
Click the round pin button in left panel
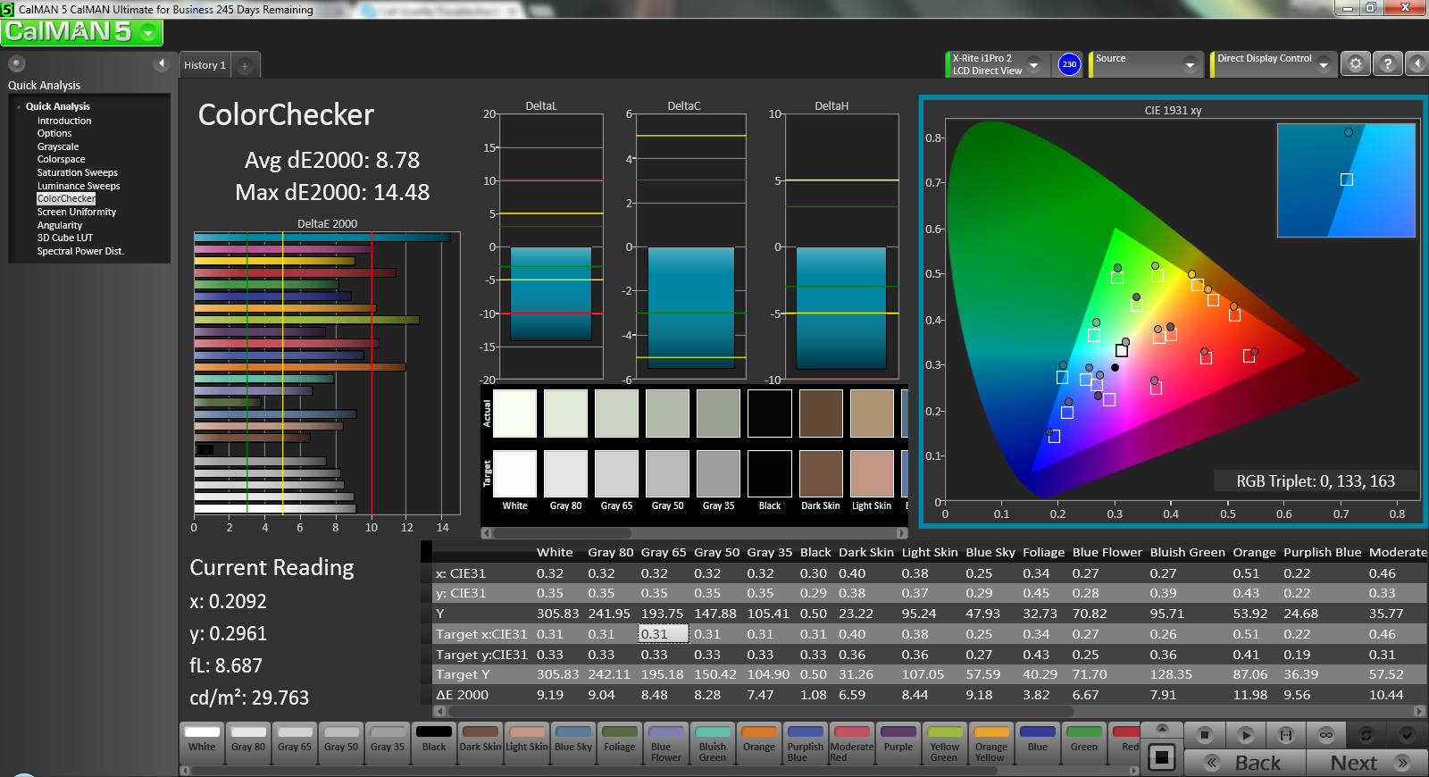(17, 63)
